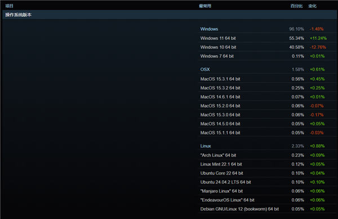Open the OSX category link
338x219 pixels.
click(205, 69)
